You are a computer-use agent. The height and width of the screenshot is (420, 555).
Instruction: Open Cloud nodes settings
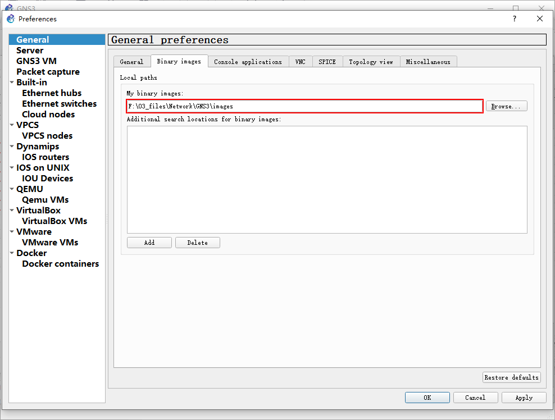[48, 115]
